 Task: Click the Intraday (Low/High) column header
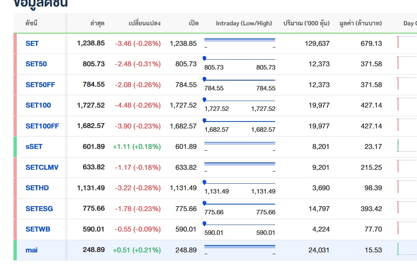click(x=244, y=23)
